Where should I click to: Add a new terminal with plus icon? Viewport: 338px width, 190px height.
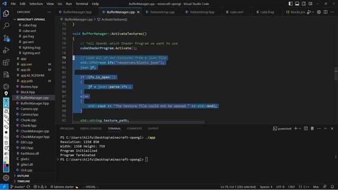click(x=296, y=128)
